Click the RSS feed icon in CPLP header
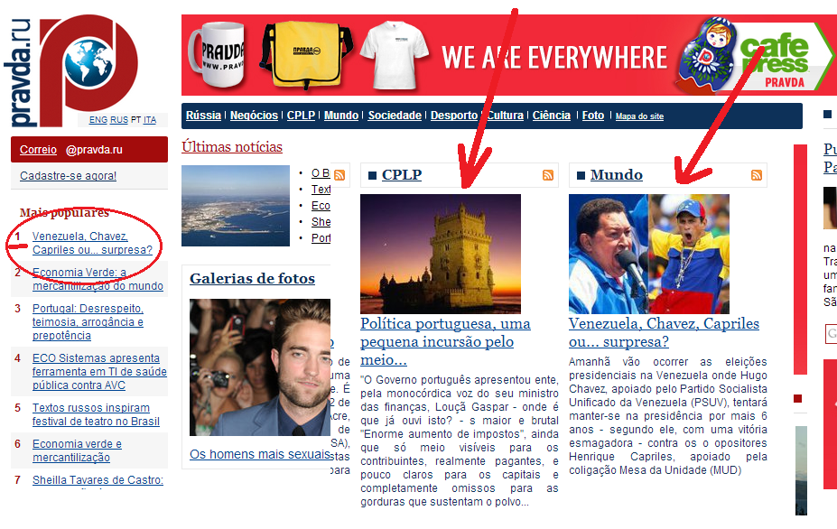The height and width of the screenshot is (529, 837). pos(548,175)
